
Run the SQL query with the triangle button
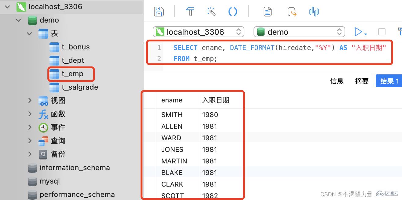coord(359,32)
